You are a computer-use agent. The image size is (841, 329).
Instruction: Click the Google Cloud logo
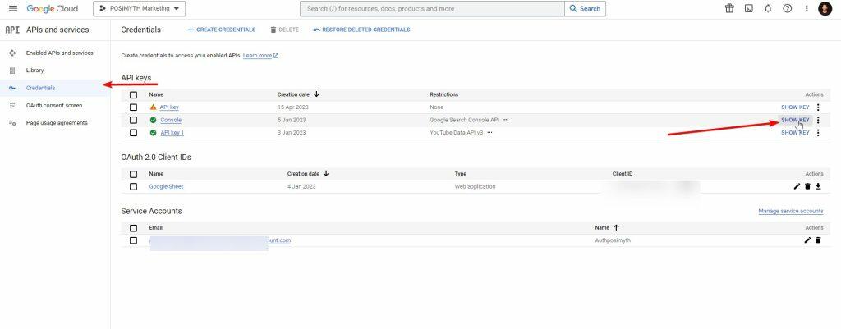point(52,8)
